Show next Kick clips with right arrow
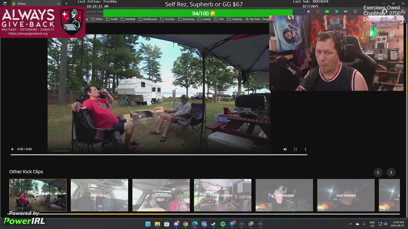The width and height of the screenshot is (408, 229). pyautogui.click(x=391, y=172)
